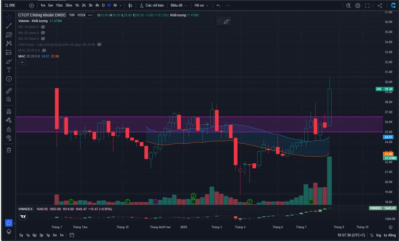
Task: Open the Fibonacci and horizontal lines tool
Action: pyautogui.click(x=9, y=35)
